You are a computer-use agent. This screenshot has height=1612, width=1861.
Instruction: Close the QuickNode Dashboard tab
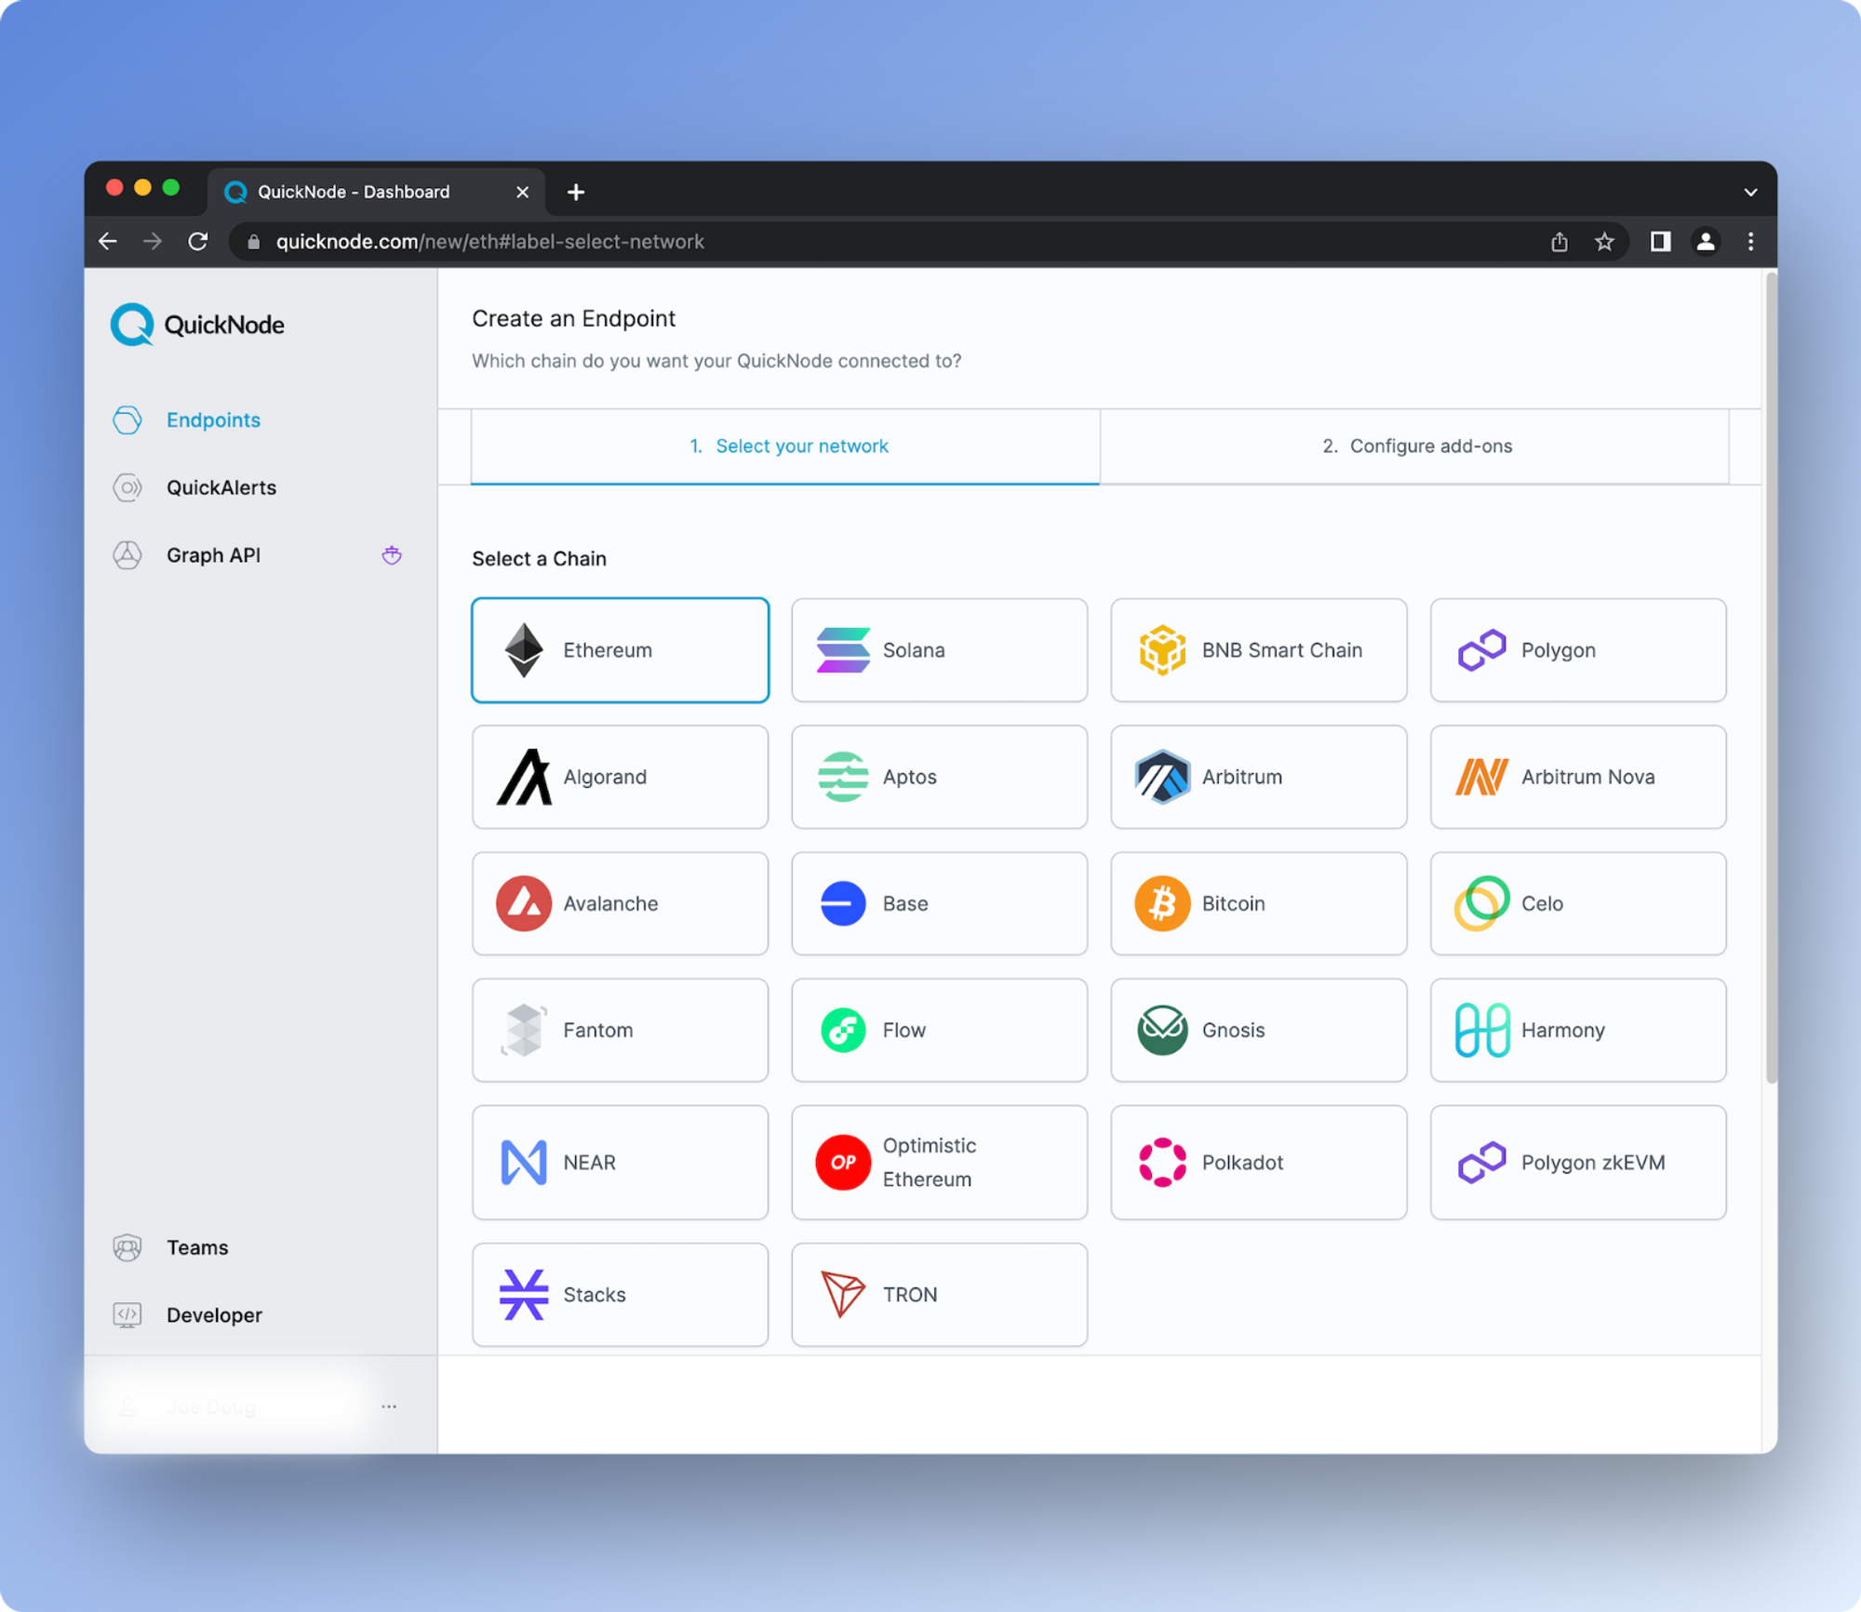click(x=522, y=192)
